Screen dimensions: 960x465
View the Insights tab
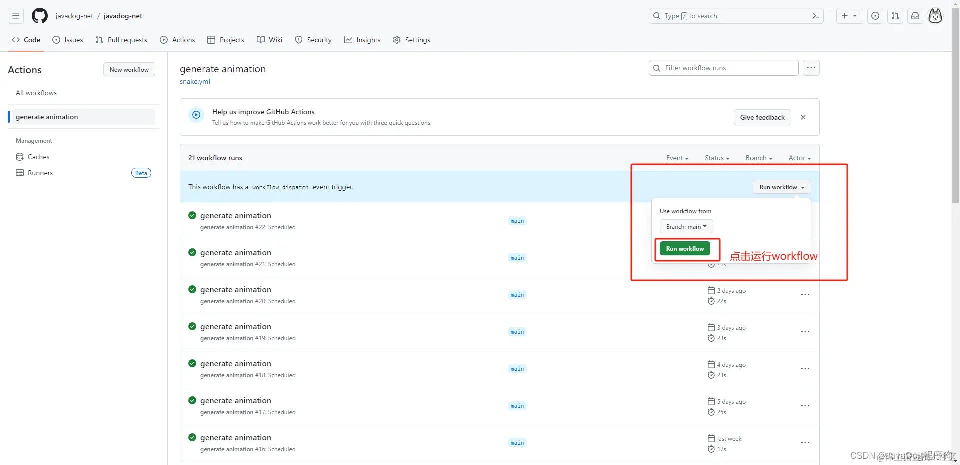[362, 40]
